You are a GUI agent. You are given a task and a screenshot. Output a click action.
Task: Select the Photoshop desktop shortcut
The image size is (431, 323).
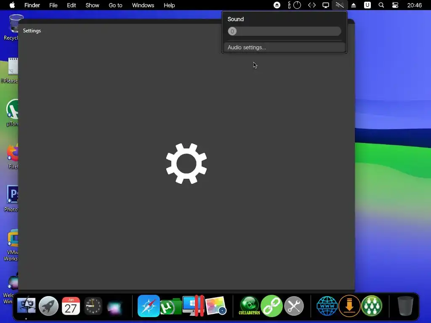[x=12, y=199]
